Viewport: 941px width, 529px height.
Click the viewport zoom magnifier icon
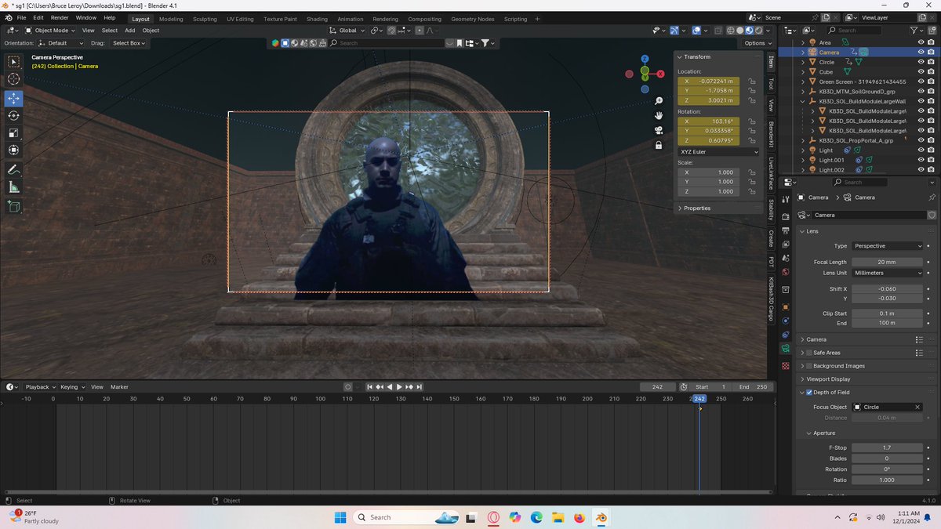point(659,101)
